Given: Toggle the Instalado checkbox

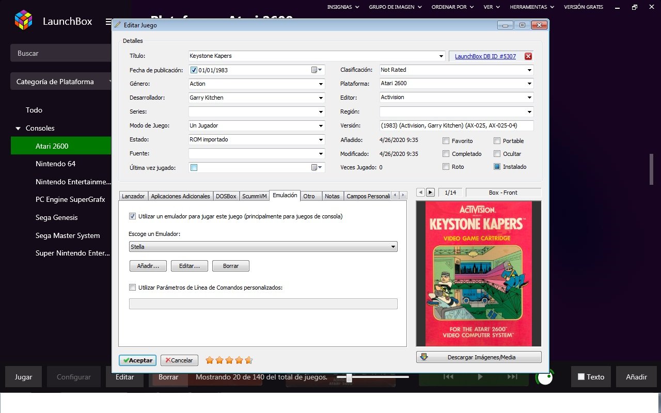Looking at the screenshot, I should click(x=497, y=167).
